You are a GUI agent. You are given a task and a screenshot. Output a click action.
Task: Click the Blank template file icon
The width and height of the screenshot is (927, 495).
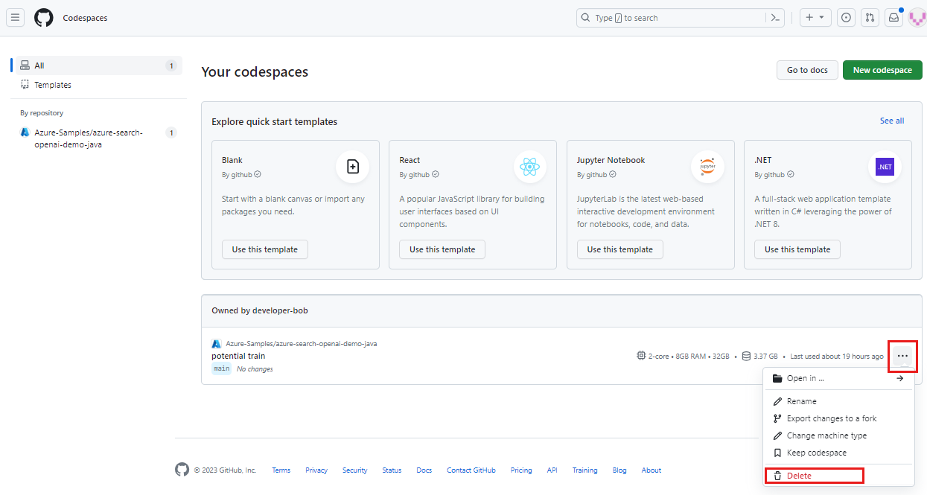tap(352, 167)
